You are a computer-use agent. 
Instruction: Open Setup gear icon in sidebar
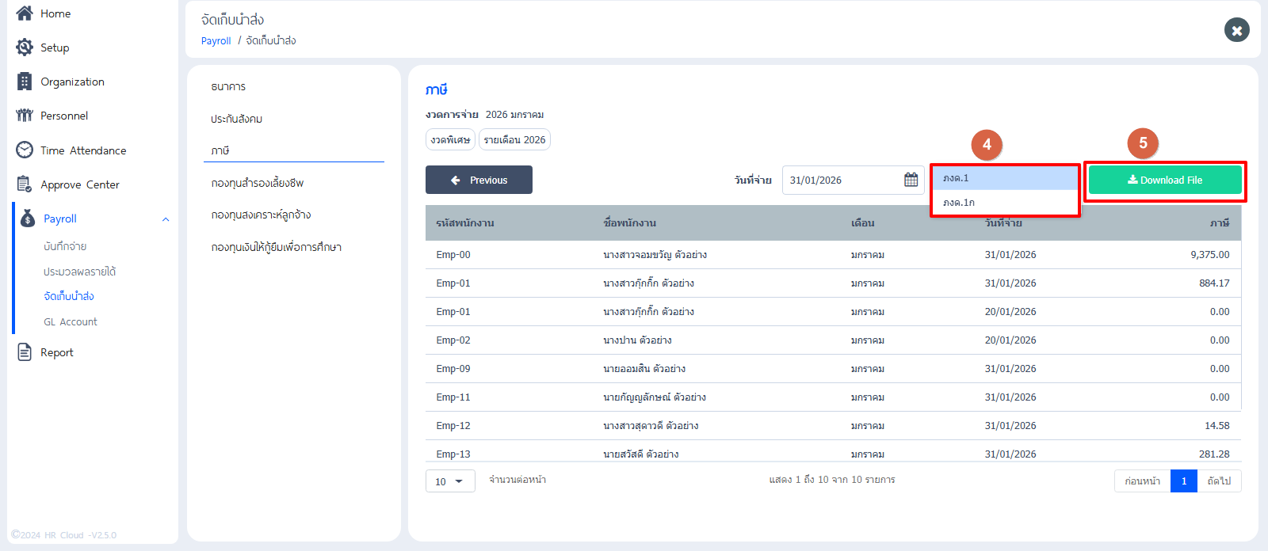[x=25, y=47]
